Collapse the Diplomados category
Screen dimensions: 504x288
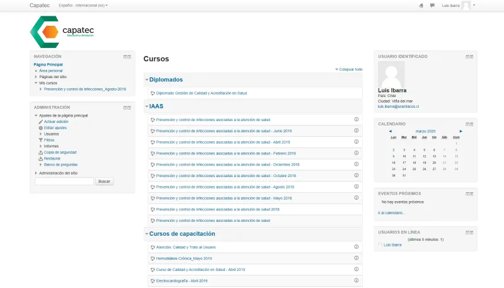[x=147, y=79]
